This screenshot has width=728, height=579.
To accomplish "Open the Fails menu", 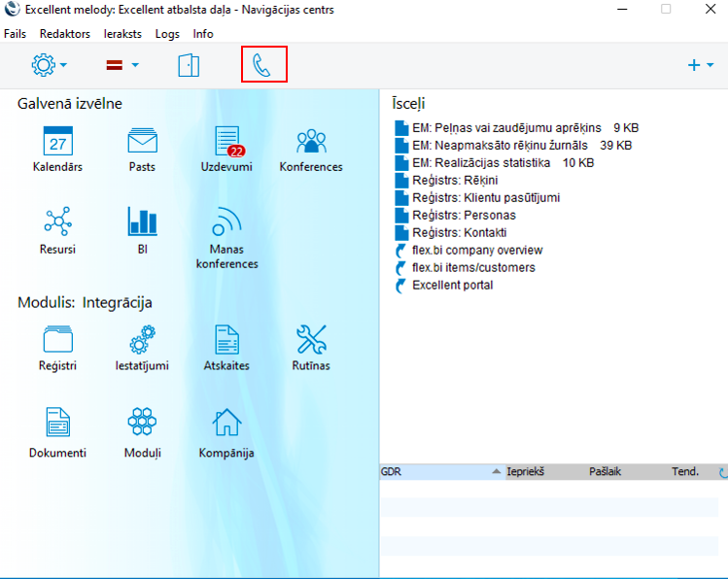I will tap(15, 33).
